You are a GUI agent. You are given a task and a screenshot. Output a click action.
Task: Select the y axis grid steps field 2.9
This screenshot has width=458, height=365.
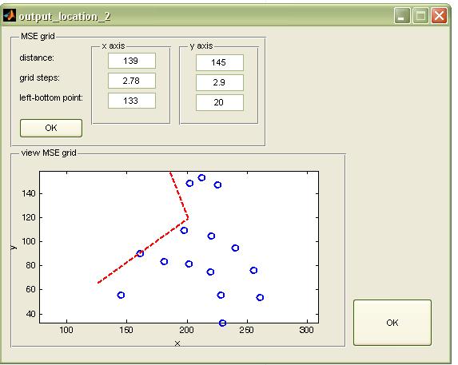click(220, 82)
